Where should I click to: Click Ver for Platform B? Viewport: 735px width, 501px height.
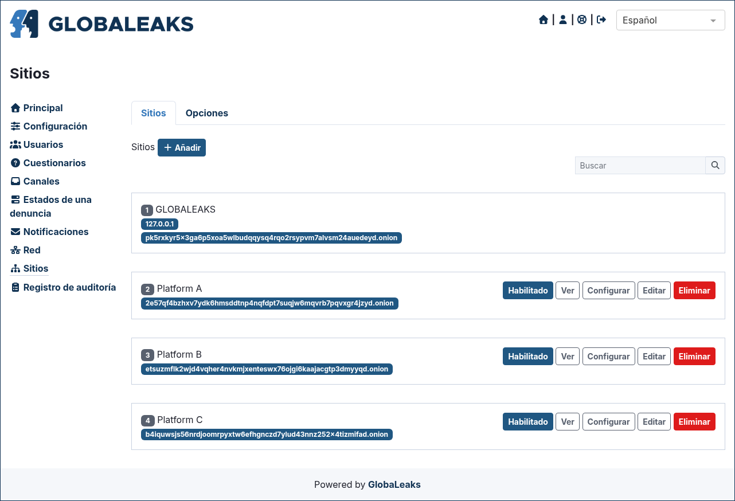568,357
